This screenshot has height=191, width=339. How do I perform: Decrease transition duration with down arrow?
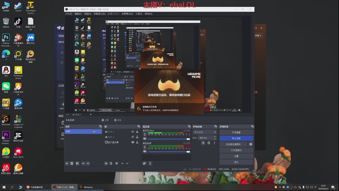pos(215,139)
